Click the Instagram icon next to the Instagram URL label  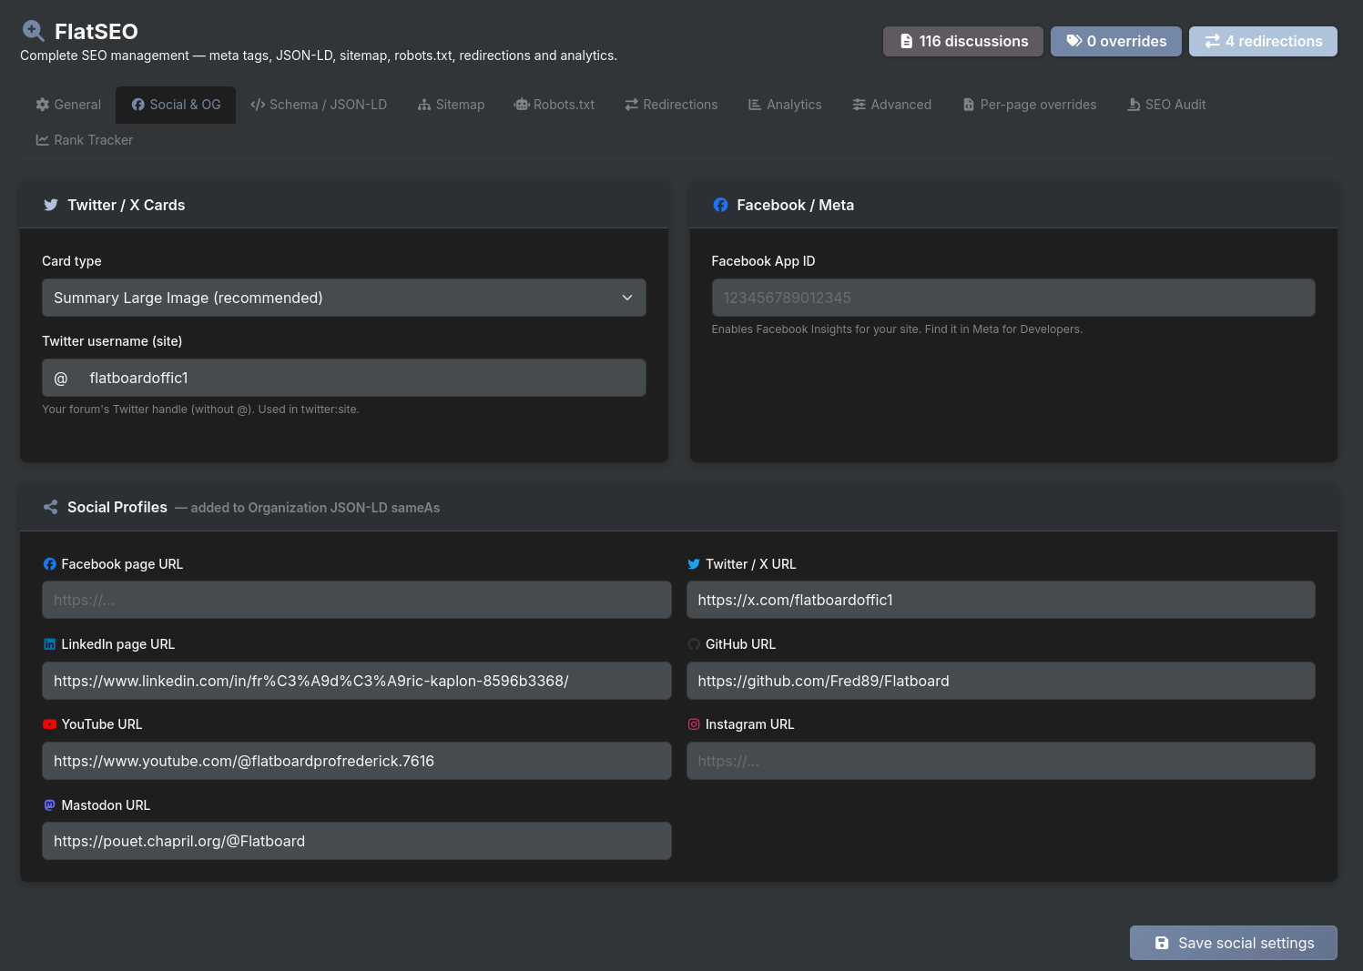[694, 724]
